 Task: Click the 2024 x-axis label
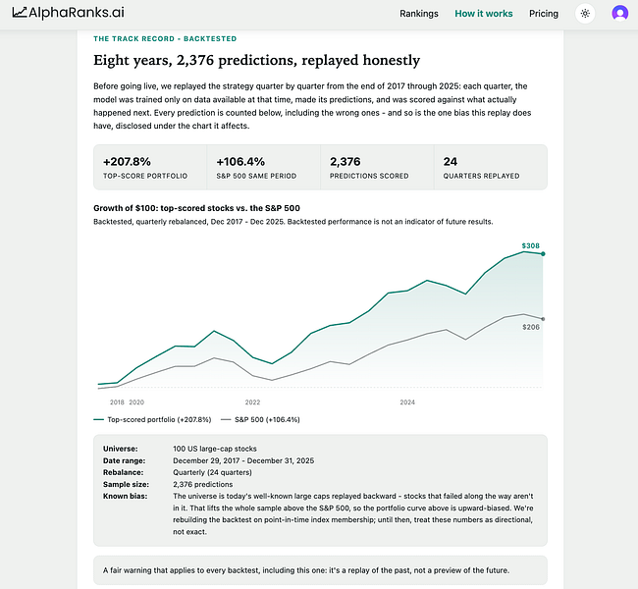point(407,402)
